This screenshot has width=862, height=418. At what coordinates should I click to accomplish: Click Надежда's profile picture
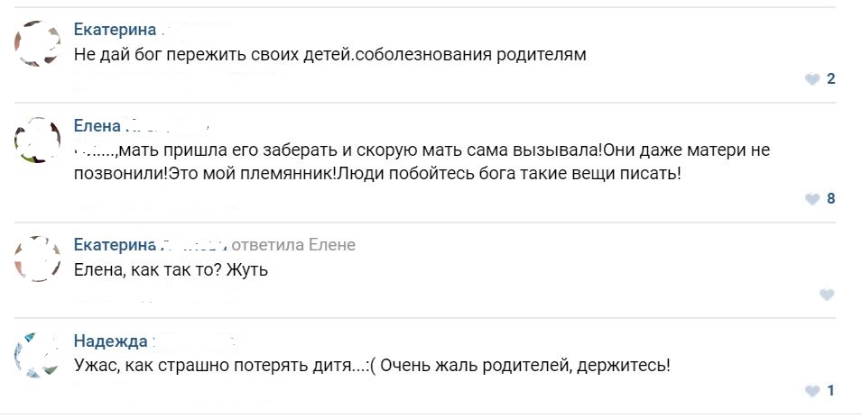(x=38, y=355)
